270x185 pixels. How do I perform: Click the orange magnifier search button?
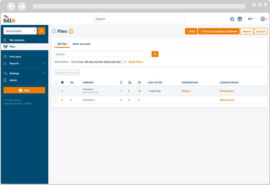tap(155, 54)
